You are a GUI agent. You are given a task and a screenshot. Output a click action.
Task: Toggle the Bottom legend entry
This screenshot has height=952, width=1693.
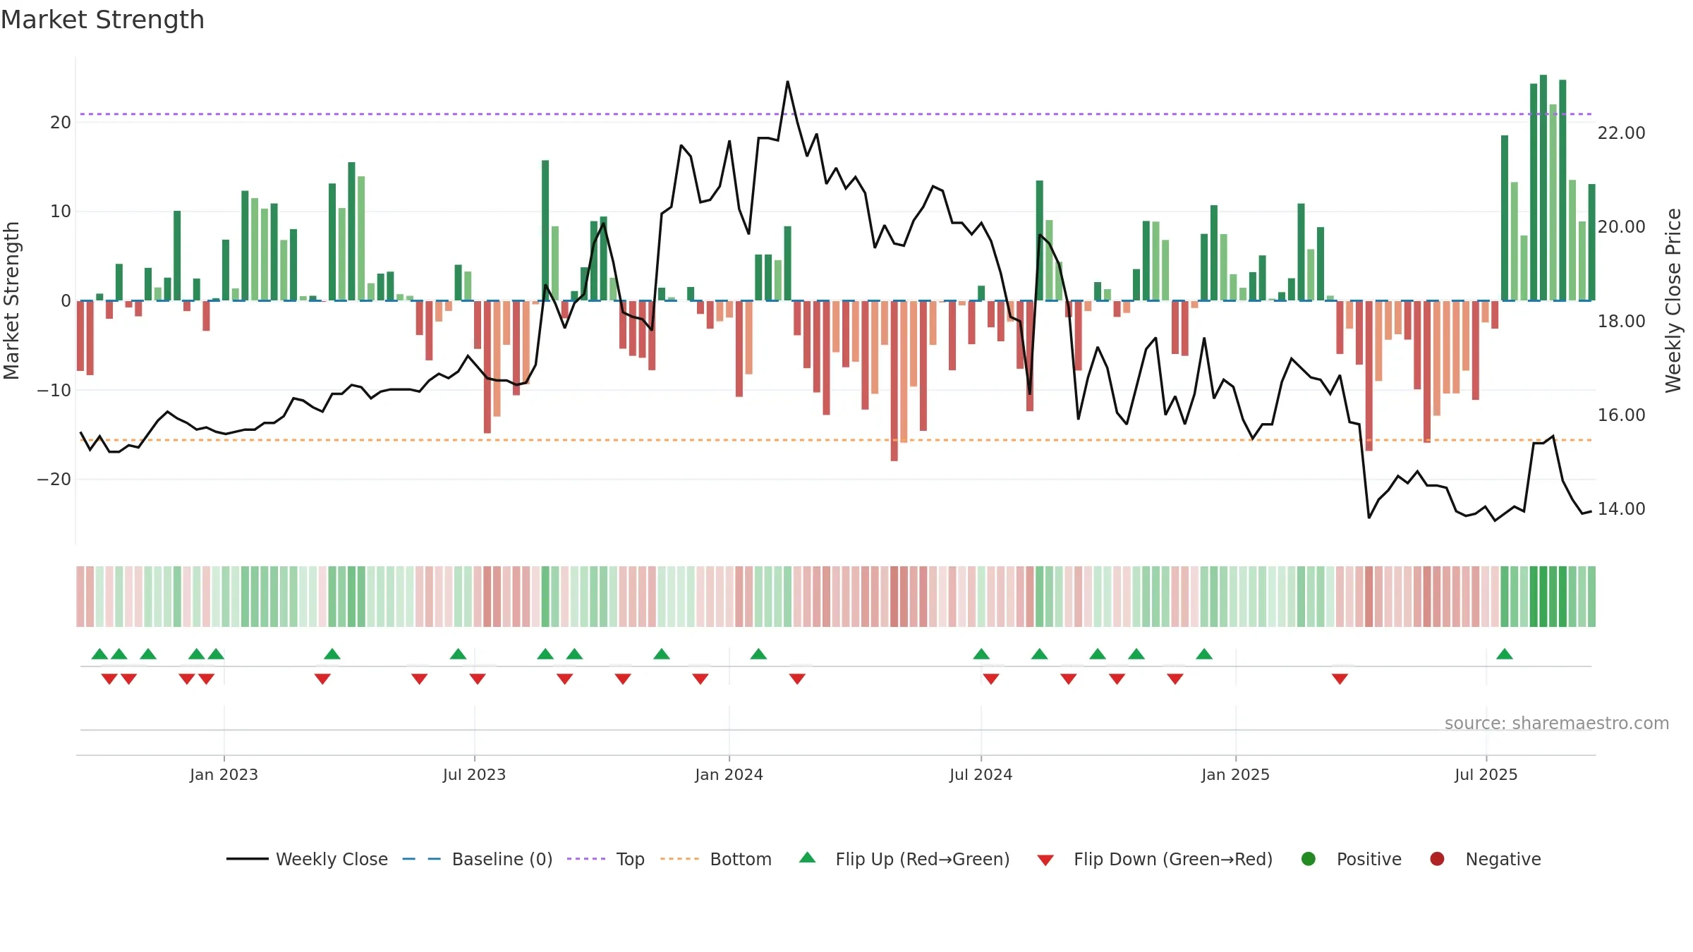(716, 859)
